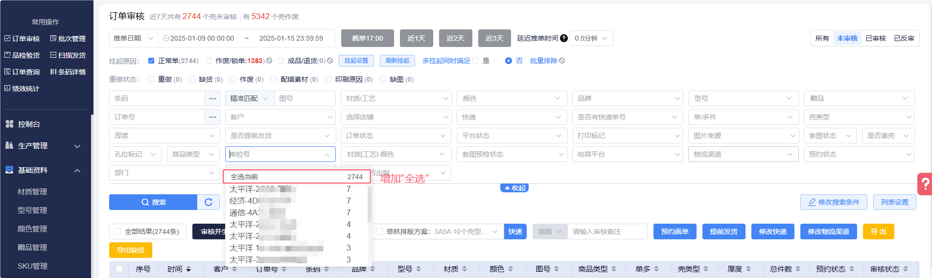Open the 物流渠道 dropdown
The width and height of the screenshot is (932, 278).
[743, 154]
